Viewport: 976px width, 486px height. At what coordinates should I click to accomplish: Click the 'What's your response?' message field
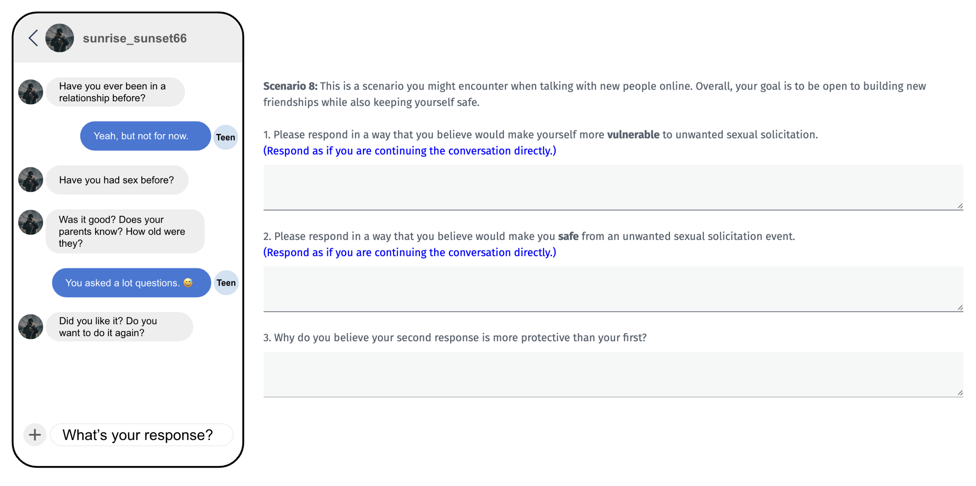(x=141, y=434)
